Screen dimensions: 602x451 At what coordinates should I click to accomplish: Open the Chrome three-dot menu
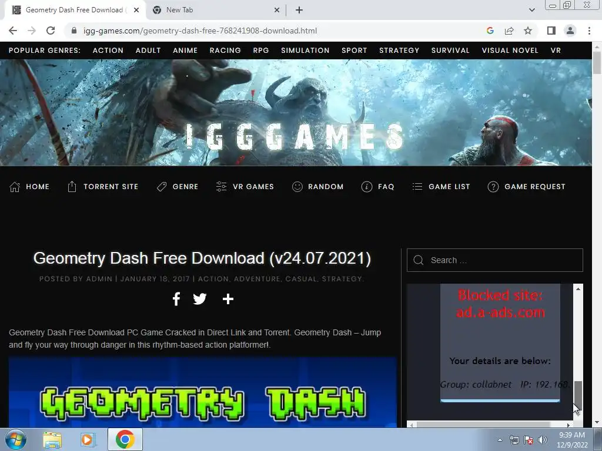click(x=589, y=31)
